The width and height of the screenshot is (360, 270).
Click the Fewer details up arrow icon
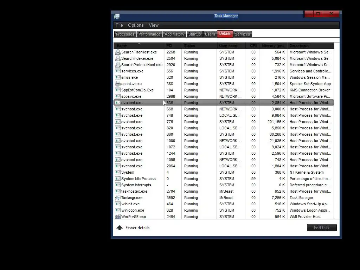pyautogui.click(x=120, y=228)
